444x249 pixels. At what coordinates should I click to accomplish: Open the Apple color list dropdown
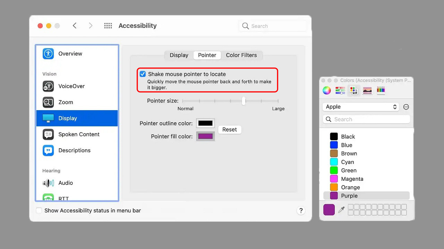(361, 107)
